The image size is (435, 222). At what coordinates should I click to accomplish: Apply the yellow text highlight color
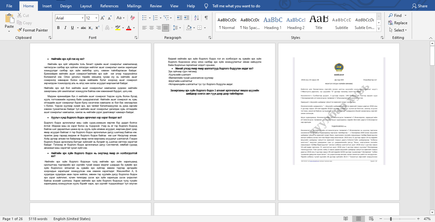point(117,28)
